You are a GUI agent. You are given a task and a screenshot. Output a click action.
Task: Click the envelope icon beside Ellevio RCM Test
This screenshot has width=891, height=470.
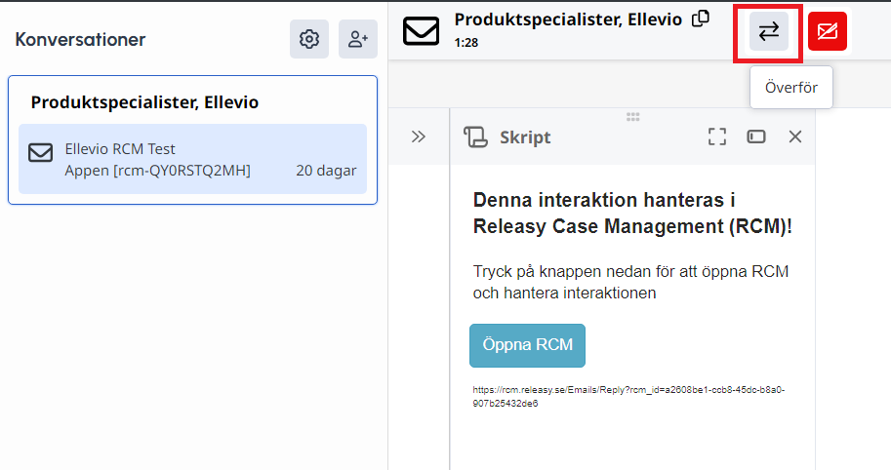pos(40,153)
